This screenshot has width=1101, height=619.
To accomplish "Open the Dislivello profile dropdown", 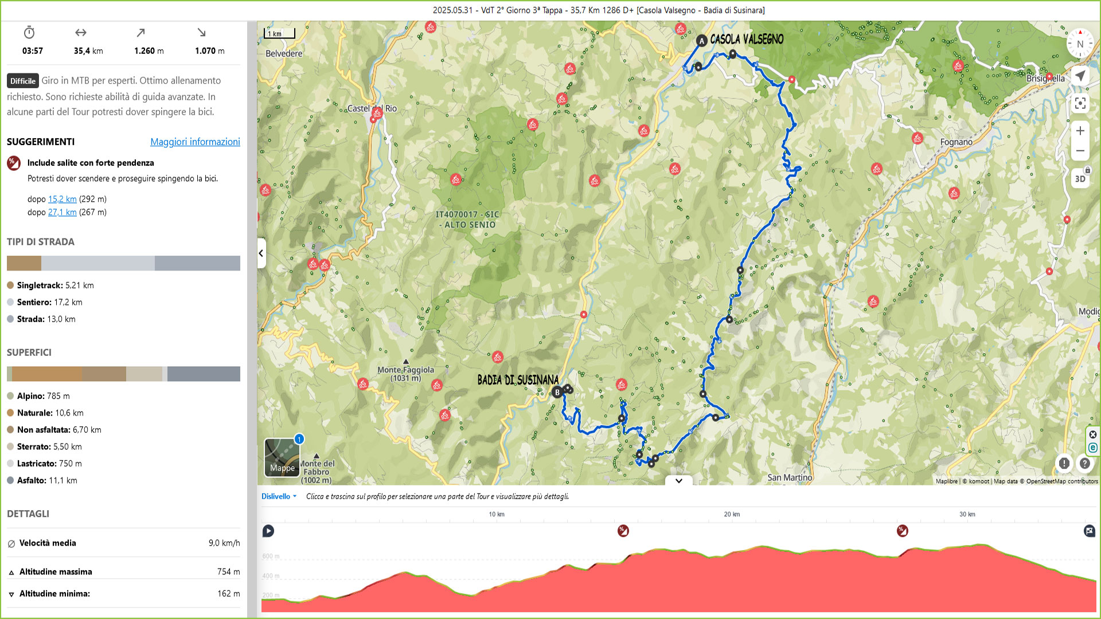I will click(x=279, y=496).
